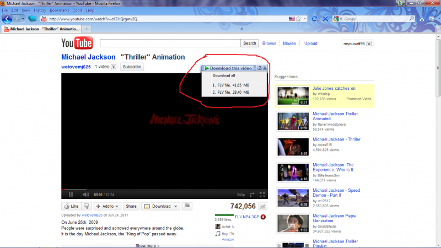Expand the Download button arrow
The width and height of the screenshot is (441, 248).
(175, 206)
